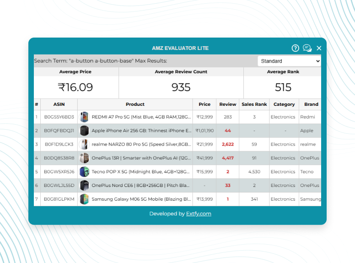Open the help question mark icon
The height and width of the screenshot is (263, 355).
coord(295,48)
